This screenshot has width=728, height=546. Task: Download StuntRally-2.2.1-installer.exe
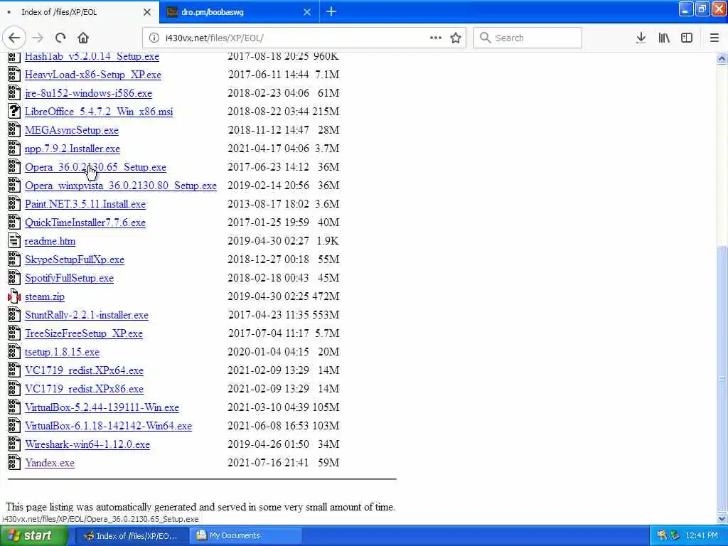[x=86, y=315]
